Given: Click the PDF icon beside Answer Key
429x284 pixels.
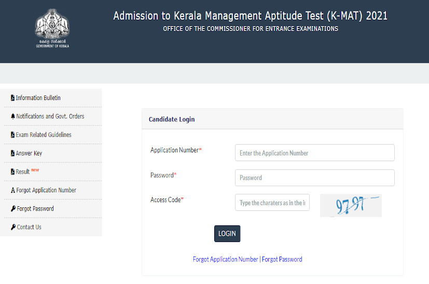Looking at the screenshot, I should click(x=12, y=153).
